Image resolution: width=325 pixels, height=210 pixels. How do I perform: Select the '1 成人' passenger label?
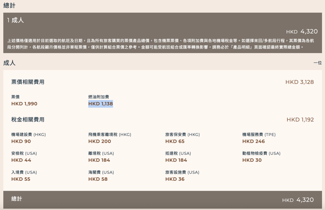[15, 20]
